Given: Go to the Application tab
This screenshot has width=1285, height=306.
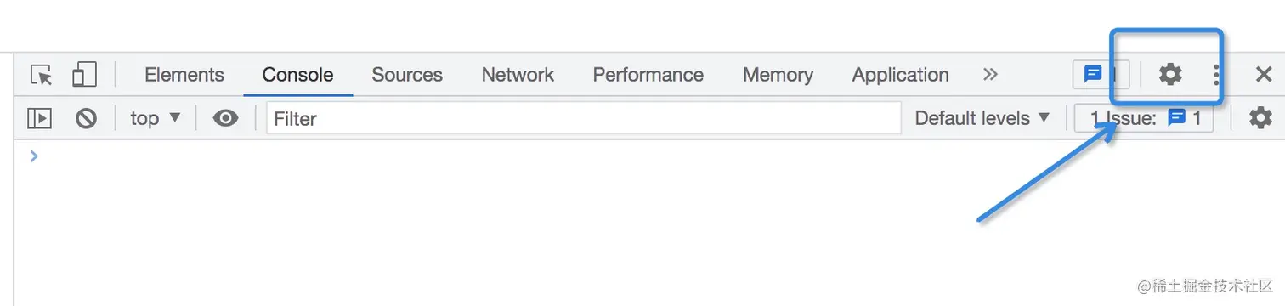Looking at the screenshot, I should 900,75.
